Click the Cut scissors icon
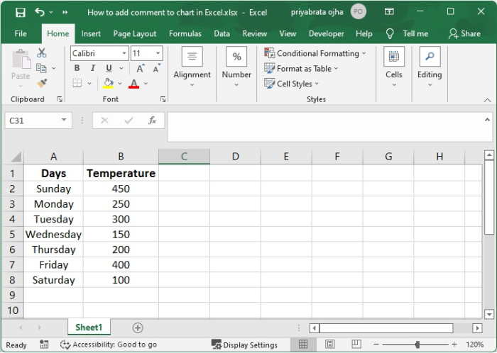Screen dimensions: 497x353 [42, 53]
